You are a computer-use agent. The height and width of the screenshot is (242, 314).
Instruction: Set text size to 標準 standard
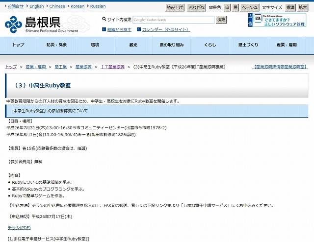point(290,8)
